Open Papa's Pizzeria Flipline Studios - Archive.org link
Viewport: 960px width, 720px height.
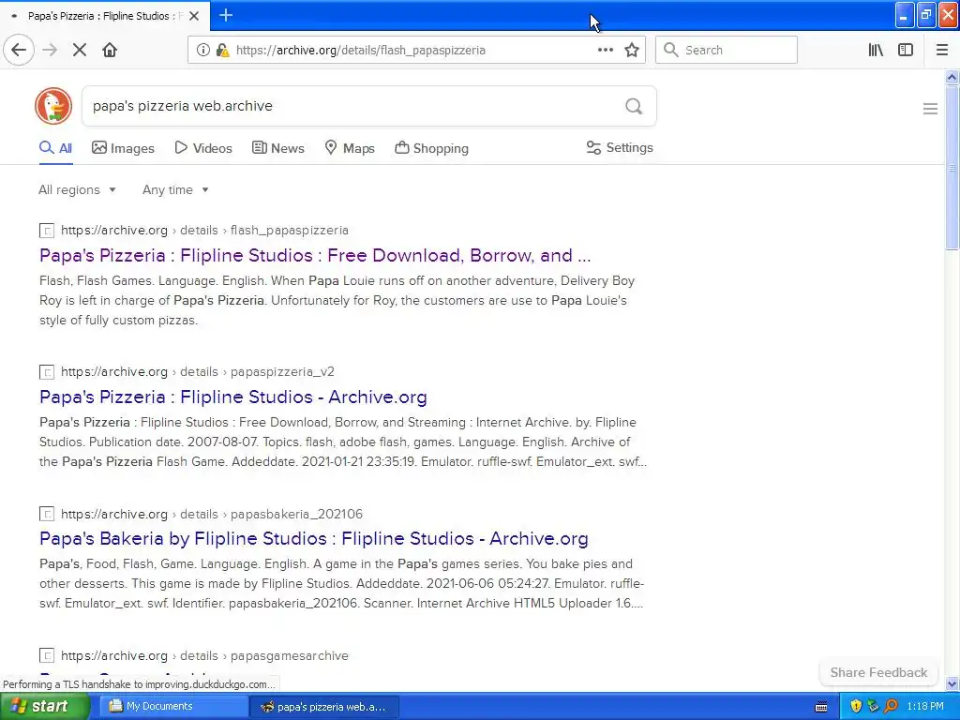[233, 397]
